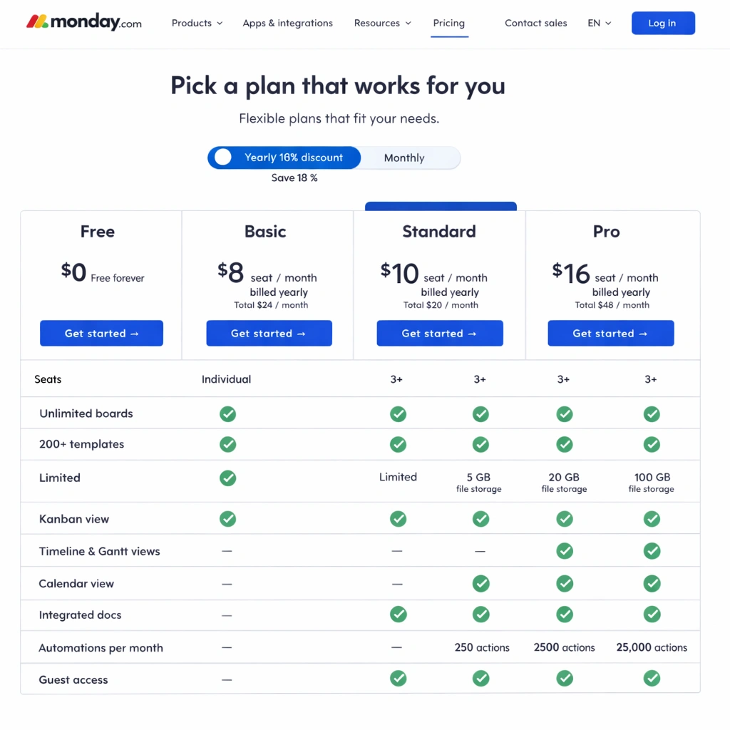Click rightmost checkmark in Guest access row
The height and width of the screenshot is (730, 730).
pos(652,679)
